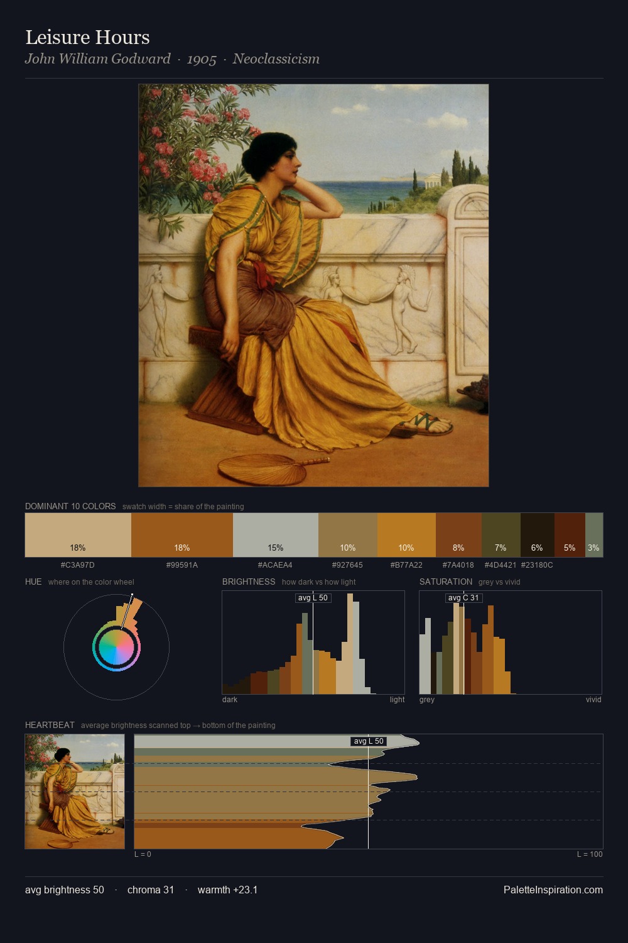The height and width of the screenshot is (943, 628).
Task: Click the main Leisure Hours painting image
Action: [313, 285]
